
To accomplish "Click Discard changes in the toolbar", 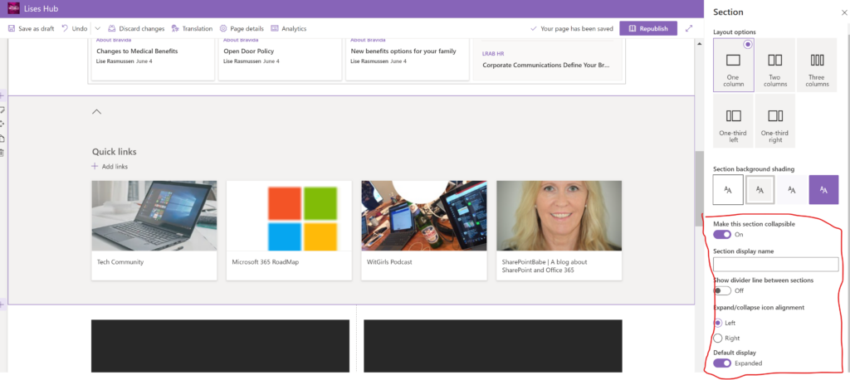I will click(136, 29).
